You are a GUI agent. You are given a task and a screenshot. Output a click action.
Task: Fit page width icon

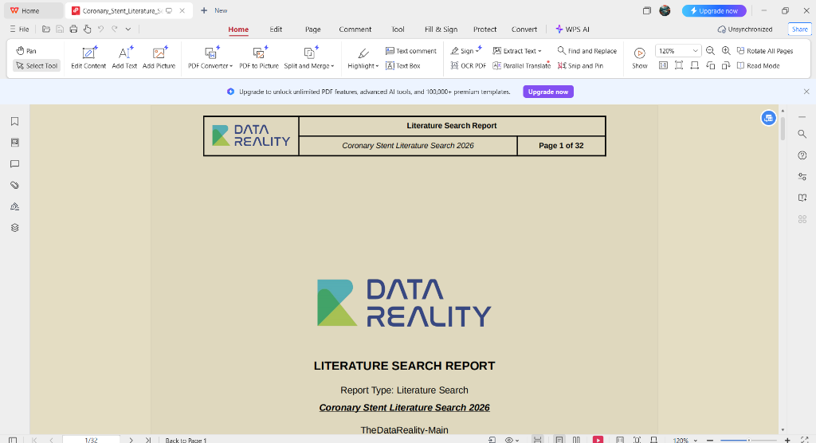694,65
